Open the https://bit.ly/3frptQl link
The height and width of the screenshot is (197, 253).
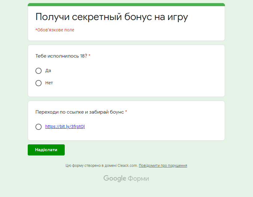tap(65, 127)
